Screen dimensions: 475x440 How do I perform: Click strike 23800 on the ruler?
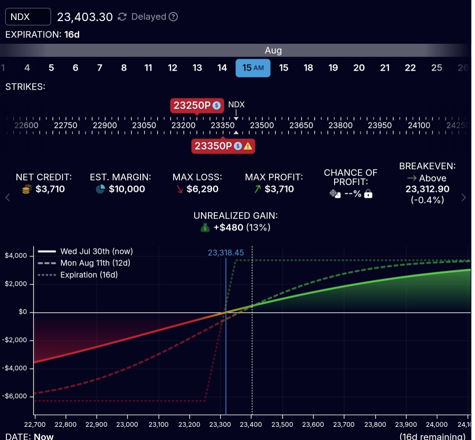tap(340, 126)
